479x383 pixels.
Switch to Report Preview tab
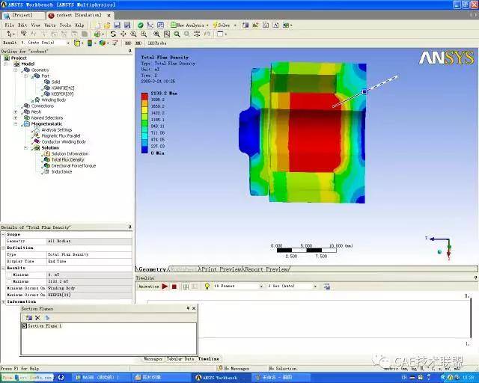[x=266, y=269]
